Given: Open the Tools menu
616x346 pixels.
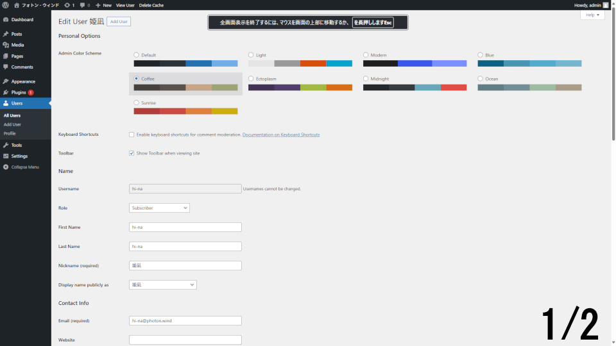Looking at the screenshot, I should pos(16,145).
